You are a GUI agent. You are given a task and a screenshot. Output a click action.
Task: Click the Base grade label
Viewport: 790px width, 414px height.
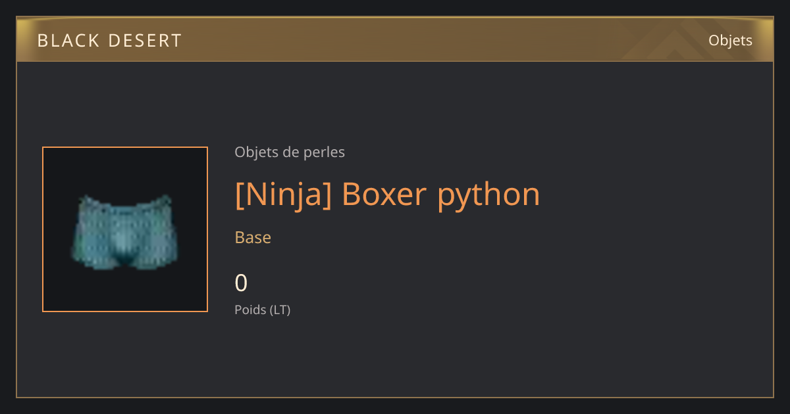point(253,237)
